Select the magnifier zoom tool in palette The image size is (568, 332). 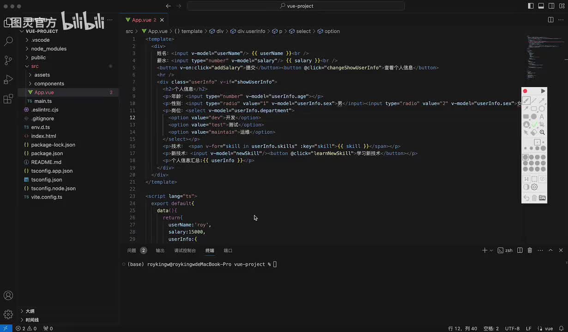[542, 132]
